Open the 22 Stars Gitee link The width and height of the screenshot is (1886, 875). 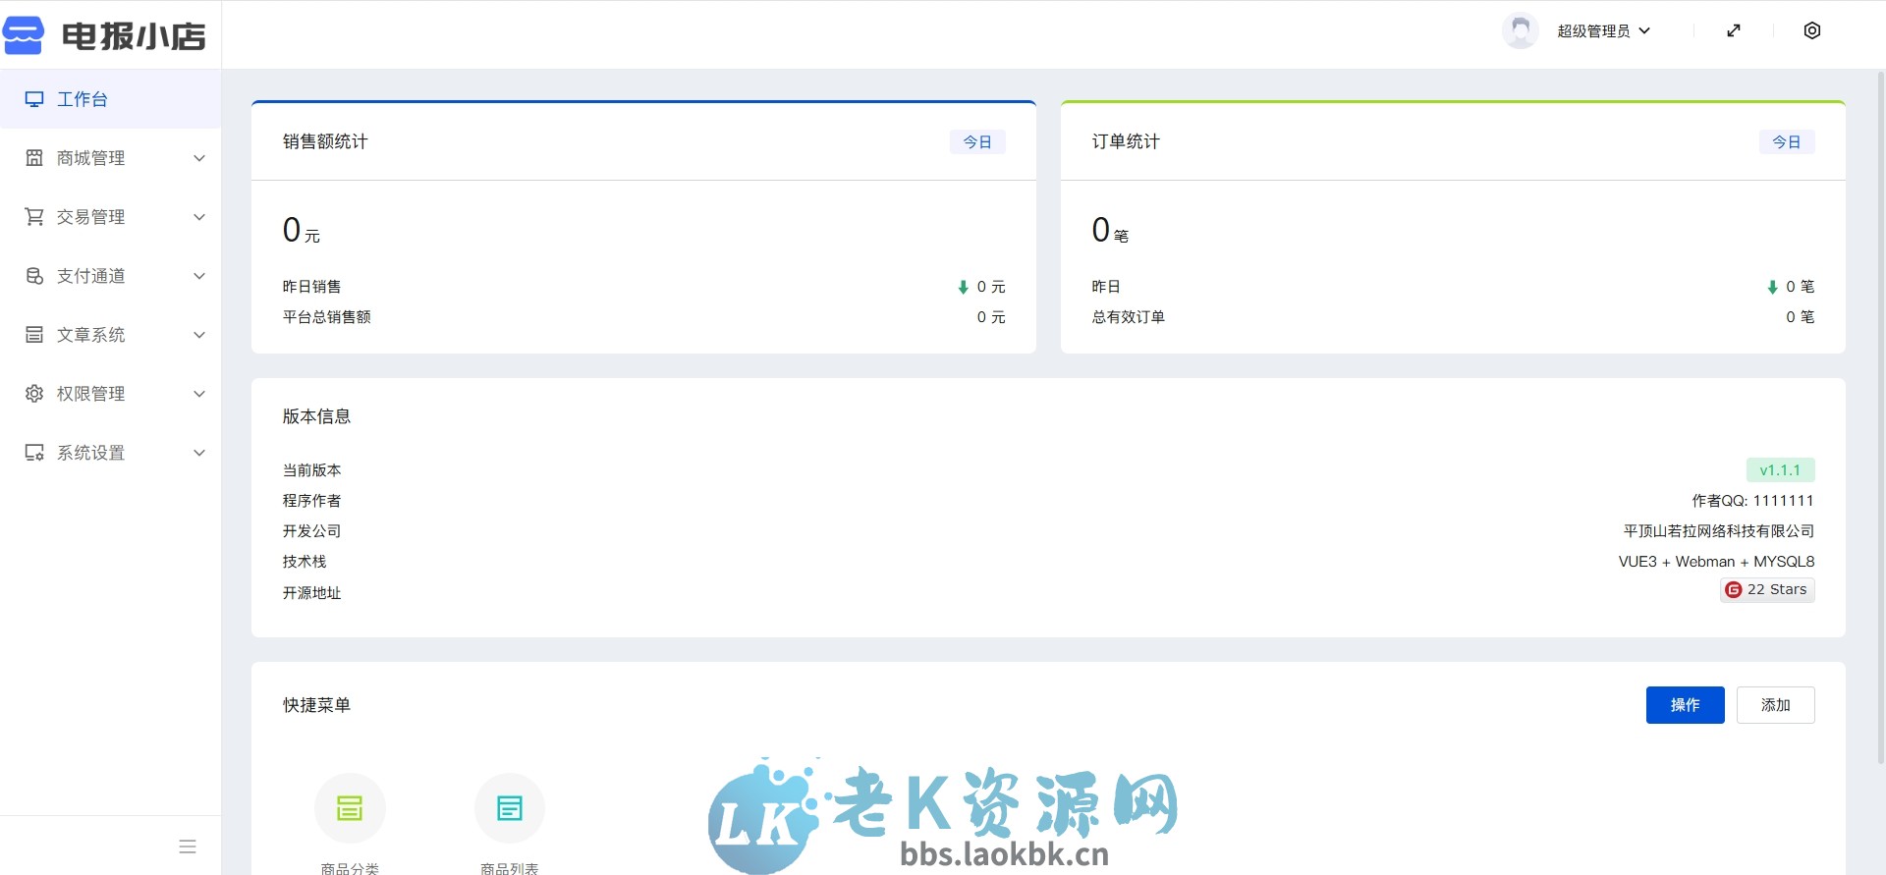pos(1767,589)
